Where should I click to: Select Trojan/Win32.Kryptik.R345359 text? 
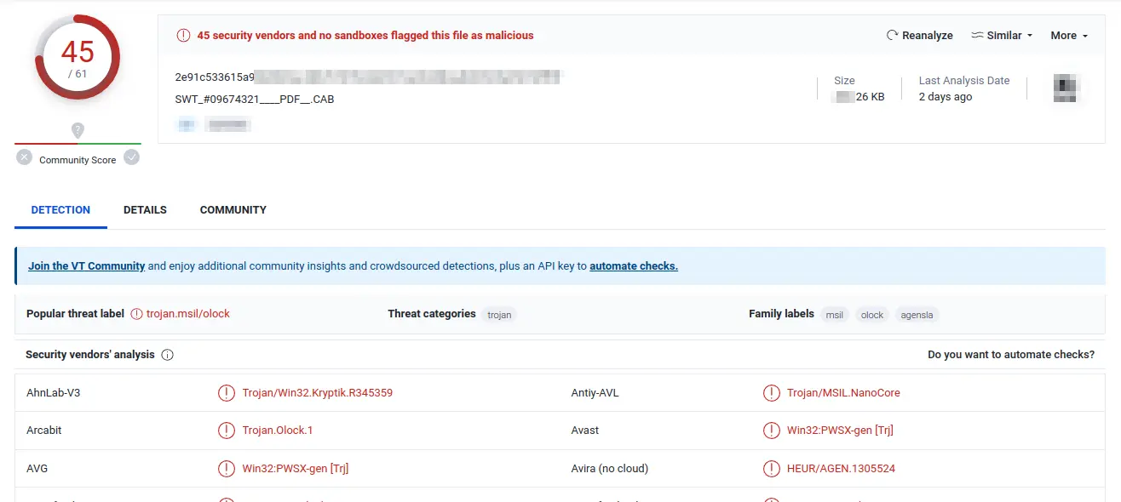pos(318,393)
